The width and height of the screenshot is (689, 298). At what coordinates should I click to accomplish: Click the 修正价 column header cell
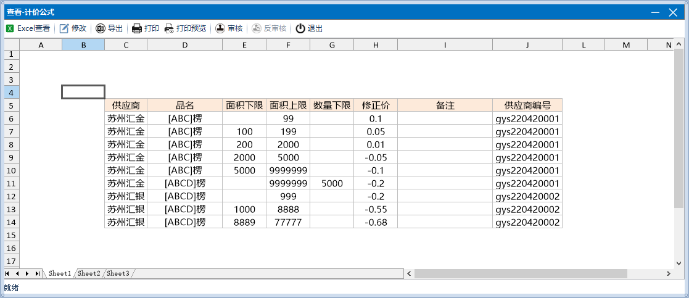click(x=375, y=106)
